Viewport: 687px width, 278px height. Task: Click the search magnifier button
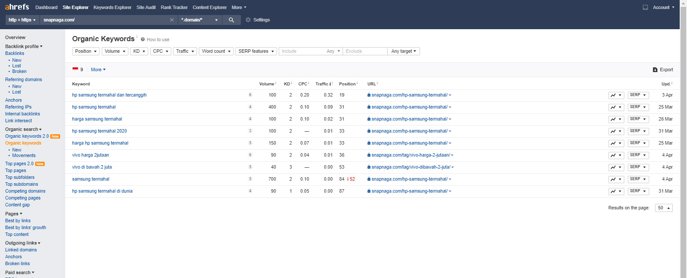231,20
